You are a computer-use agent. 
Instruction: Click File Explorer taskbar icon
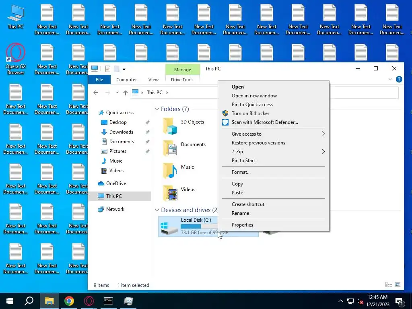[49, 301]
